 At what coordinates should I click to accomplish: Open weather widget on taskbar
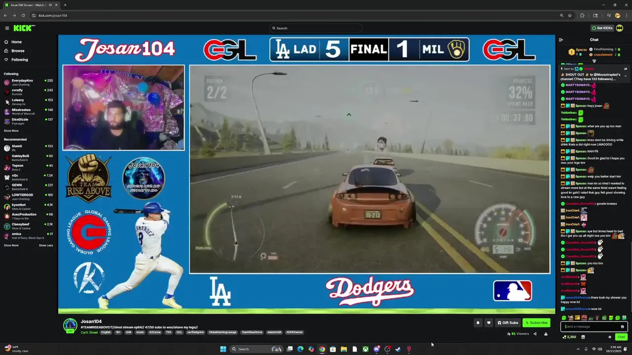coord(16,349)
